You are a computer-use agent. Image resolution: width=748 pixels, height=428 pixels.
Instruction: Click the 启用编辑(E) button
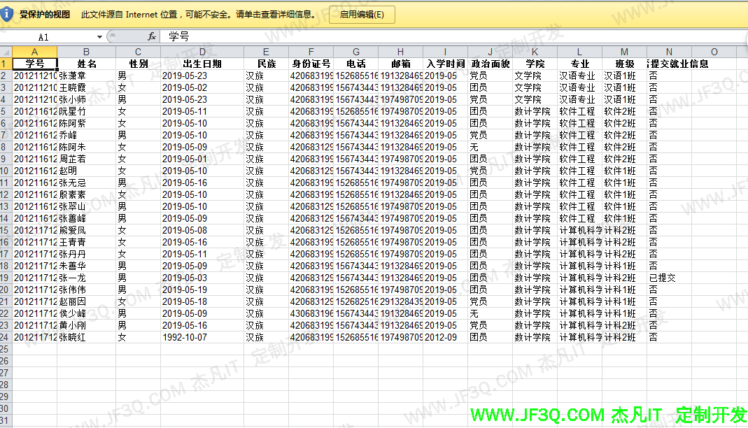[361, 14]
